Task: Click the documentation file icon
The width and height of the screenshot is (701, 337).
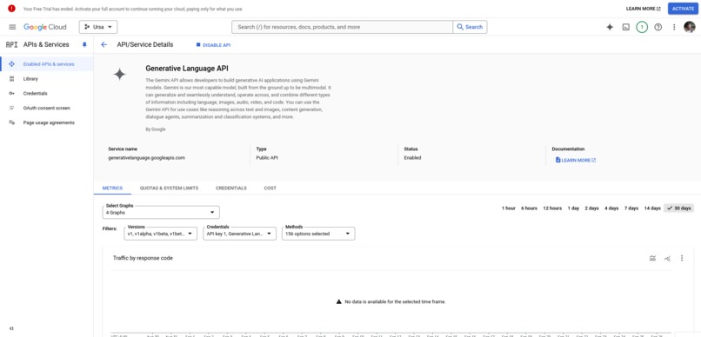Action: pyautogui.click(x=558, y=160)
